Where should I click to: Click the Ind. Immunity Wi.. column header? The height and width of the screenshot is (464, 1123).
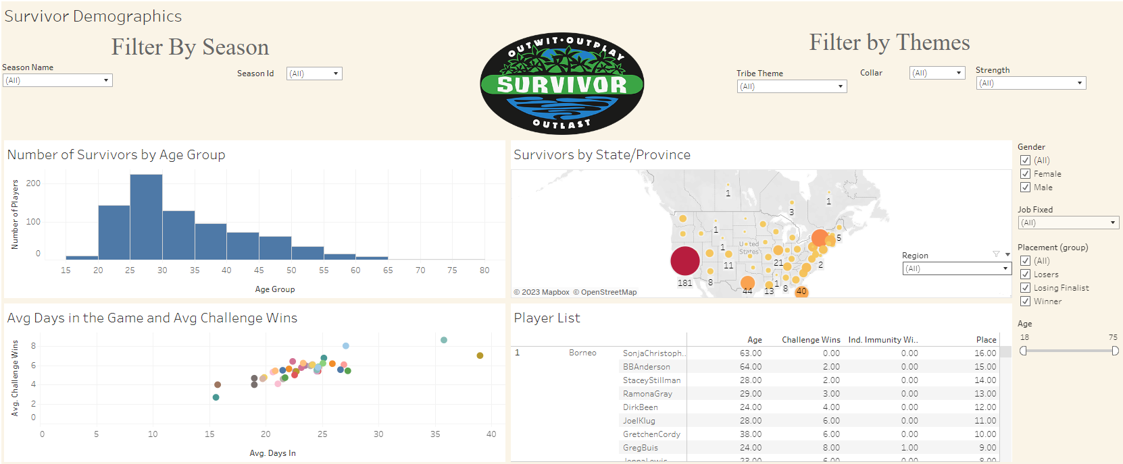coord(883,340)
